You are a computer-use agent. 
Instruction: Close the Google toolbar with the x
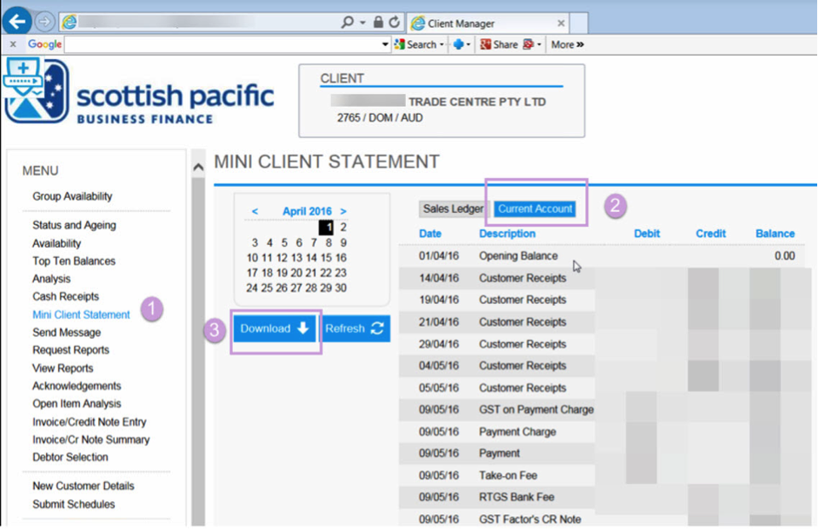[x=13, y=44]
